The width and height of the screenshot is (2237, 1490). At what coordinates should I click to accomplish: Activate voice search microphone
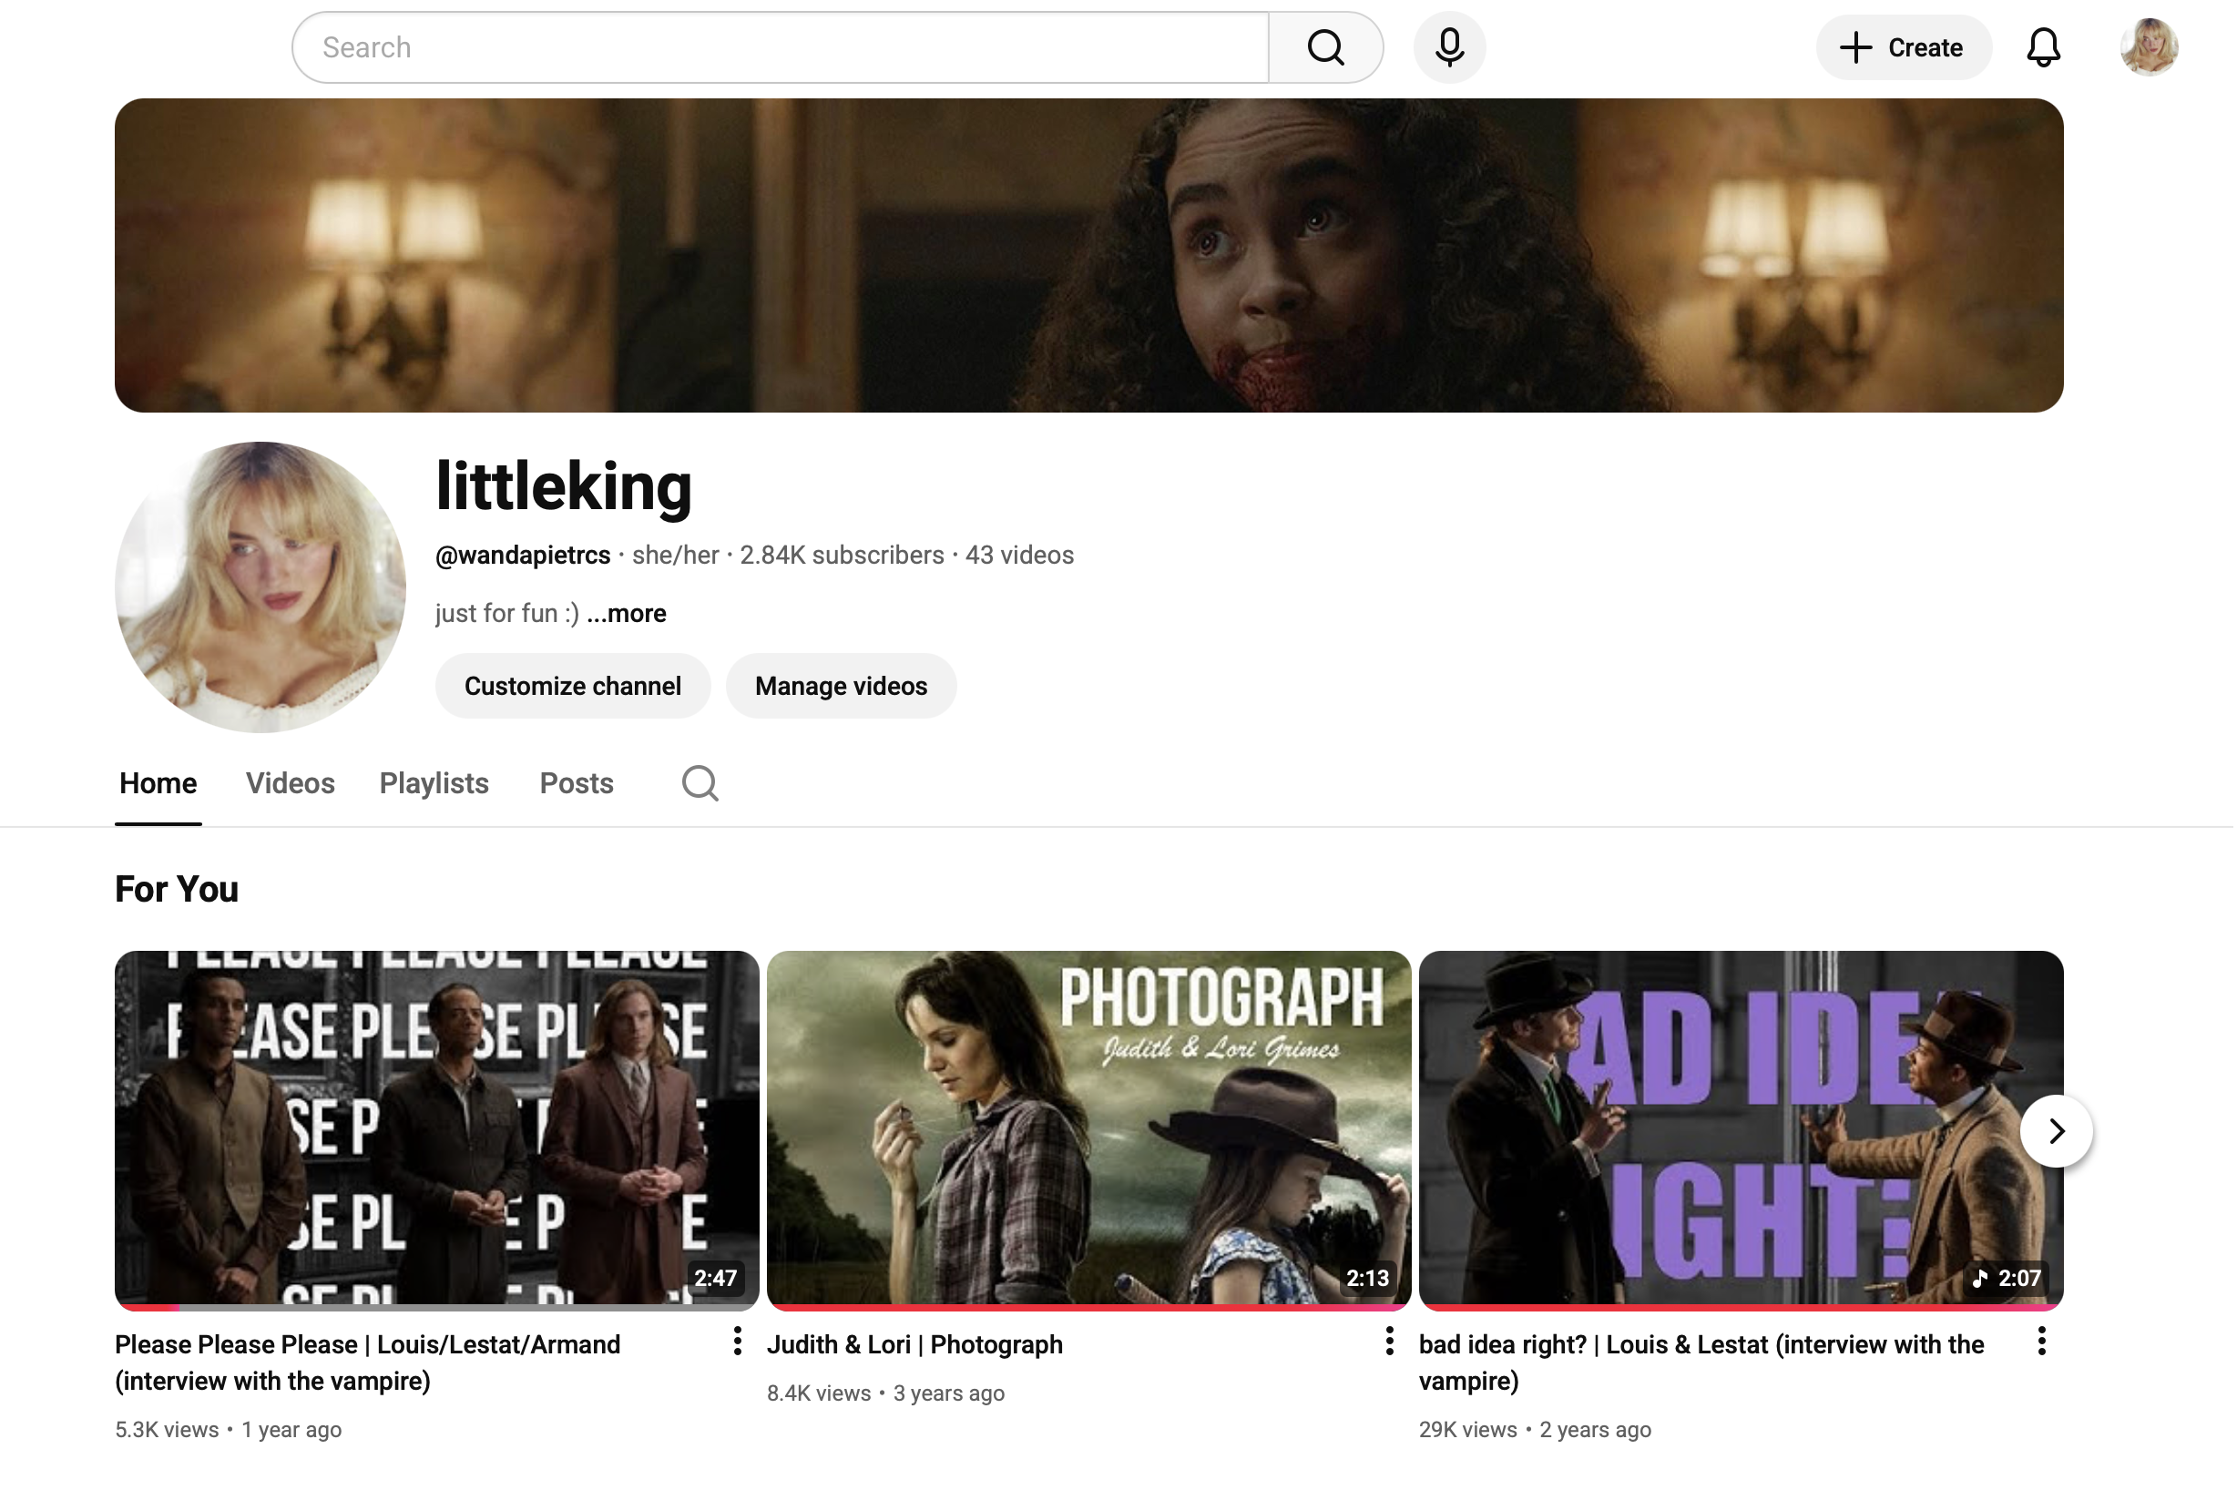click(x=1448, y=47)
